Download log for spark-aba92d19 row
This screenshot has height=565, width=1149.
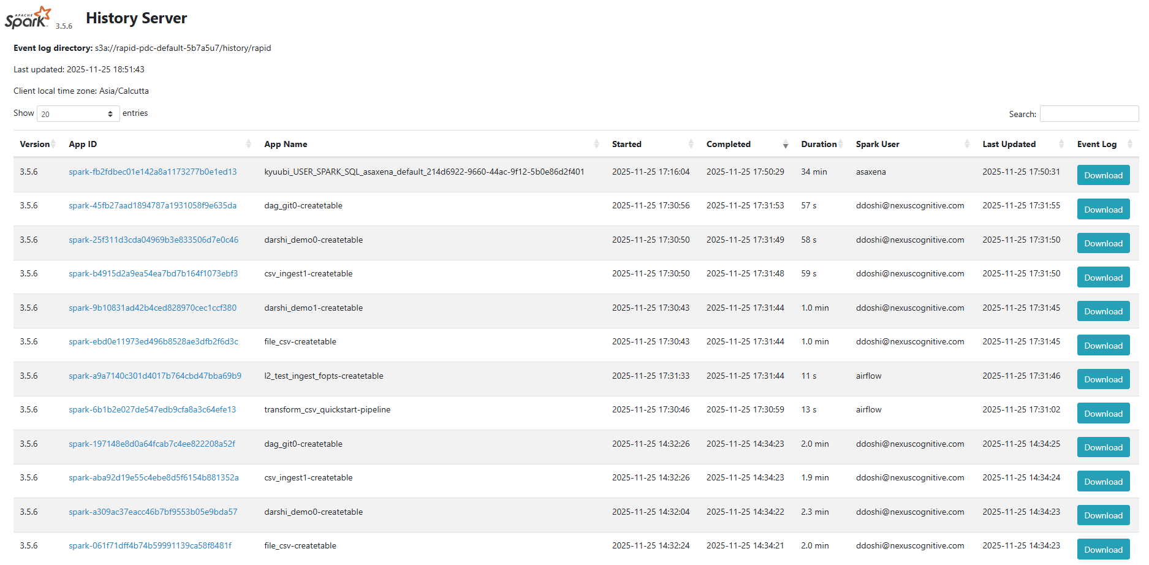pyautogui.click(x=1103, y=482)
